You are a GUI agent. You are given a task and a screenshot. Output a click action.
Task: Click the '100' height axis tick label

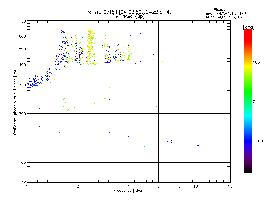pyautogui.click(x=22, y=163)
